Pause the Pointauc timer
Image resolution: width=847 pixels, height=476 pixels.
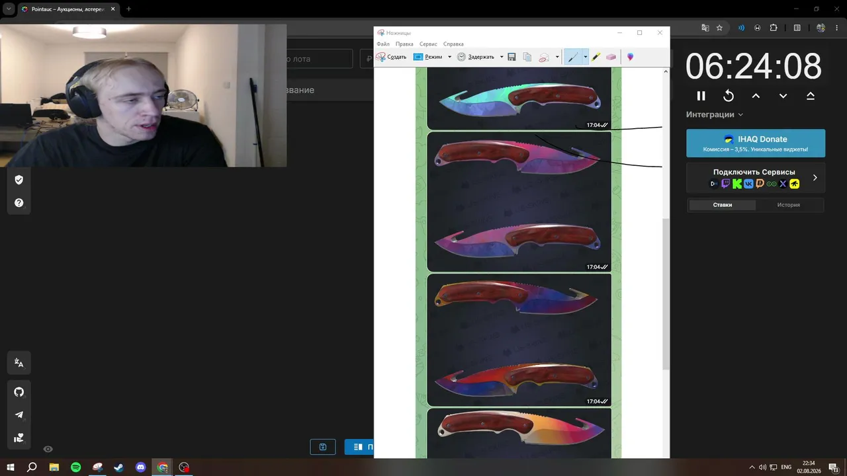pos(701,96)
